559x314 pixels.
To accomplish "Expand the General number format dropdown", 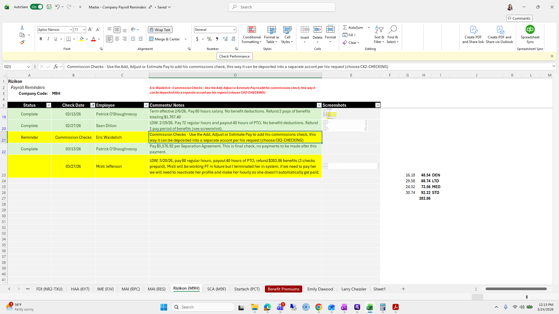I will [234, 30].
